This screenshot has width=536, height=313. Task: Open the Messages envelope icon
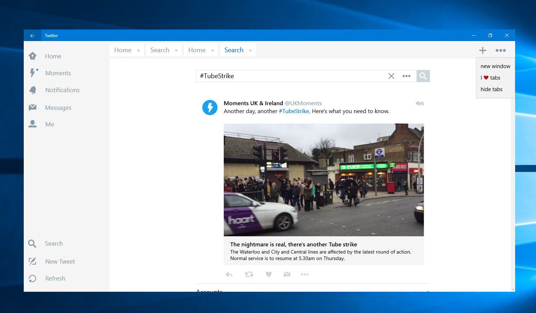point(33,107)
